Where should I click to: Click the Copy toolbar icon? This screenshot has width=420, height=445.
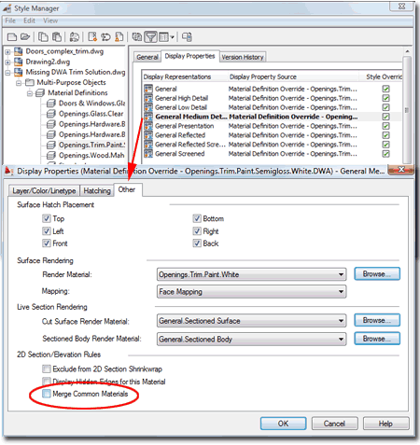click(43, 37)
